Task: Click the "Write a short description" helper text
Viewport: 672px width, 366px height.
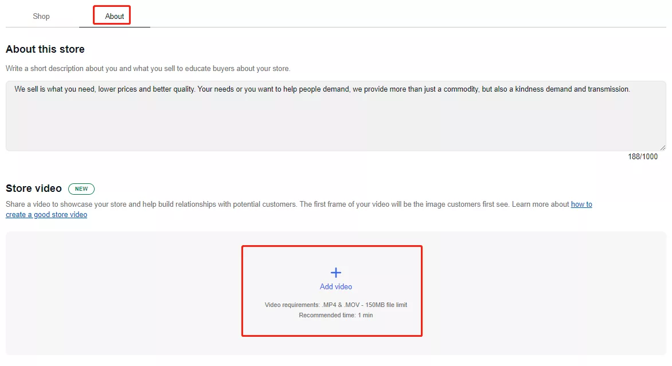Action: 148,69
